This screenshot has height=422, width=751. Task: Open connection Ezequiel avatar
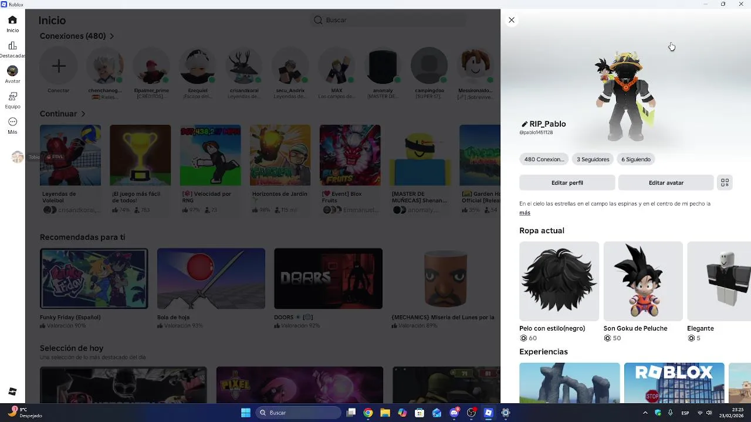[198, 66]
